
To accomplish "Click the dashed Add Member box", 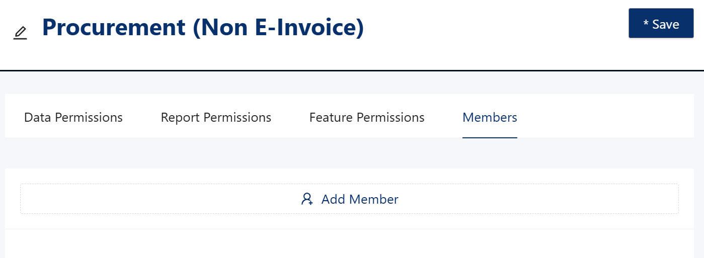I will [349, 199].
